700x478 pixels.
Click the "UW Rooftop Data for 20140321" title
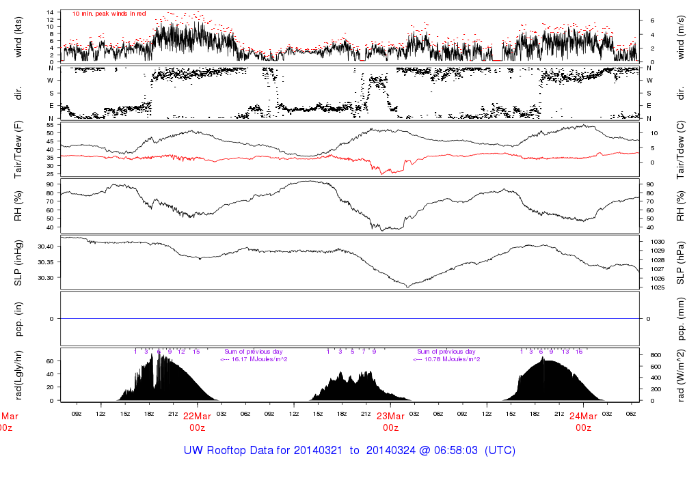263,451
